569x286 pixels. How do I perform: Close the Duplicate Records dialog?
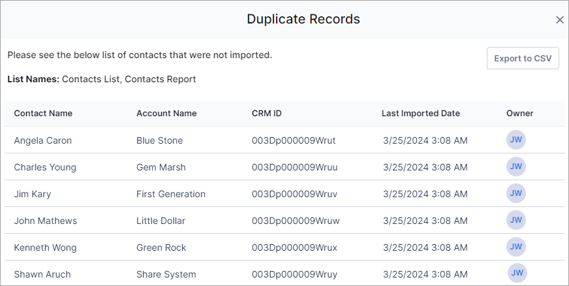coord(560,20)
